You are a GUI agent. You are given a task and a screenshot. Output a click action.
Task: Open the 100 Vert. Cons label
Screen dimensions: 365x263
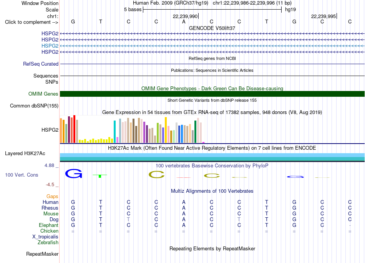22,175
